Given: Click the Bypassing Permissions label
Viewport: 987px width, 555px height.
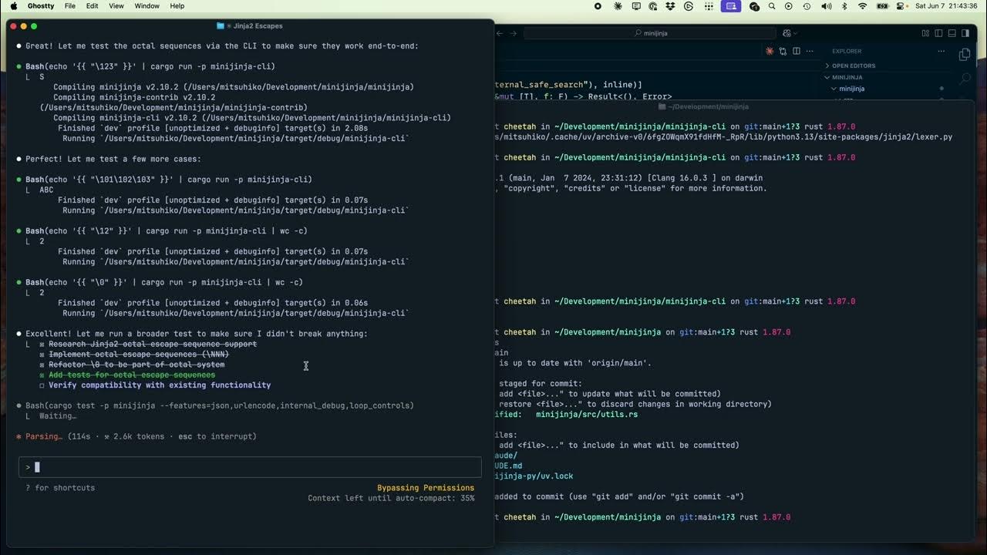Looking at the screenshot, I should pyautogui.click(x=426, y=488).
